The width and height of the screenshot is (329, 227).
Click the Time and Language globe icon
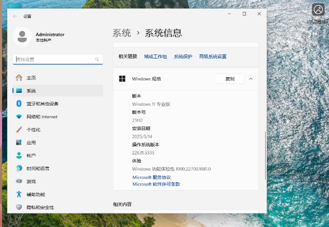19,168
